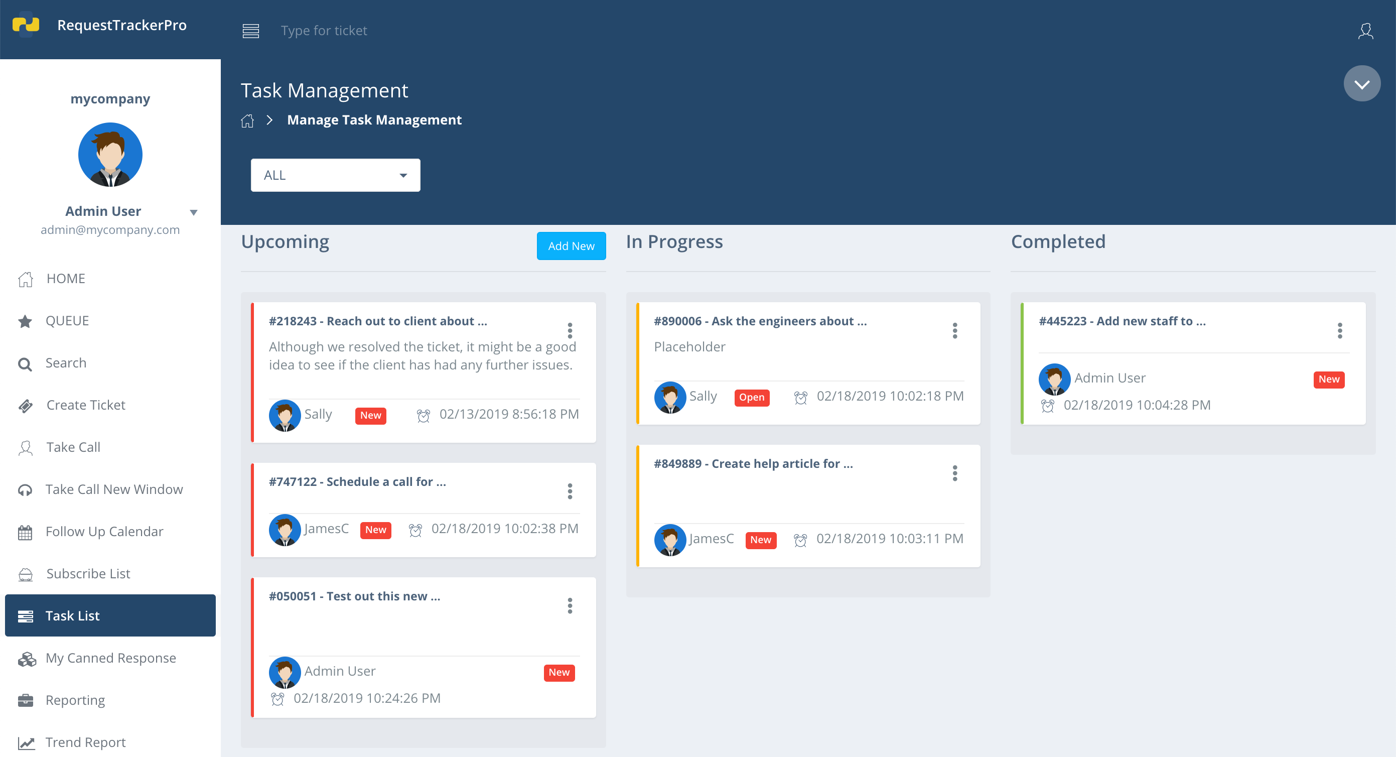1396x757 pixels.
Task: Click the RequestTrackerPro logo icon
Action: [x=26, y=24]
